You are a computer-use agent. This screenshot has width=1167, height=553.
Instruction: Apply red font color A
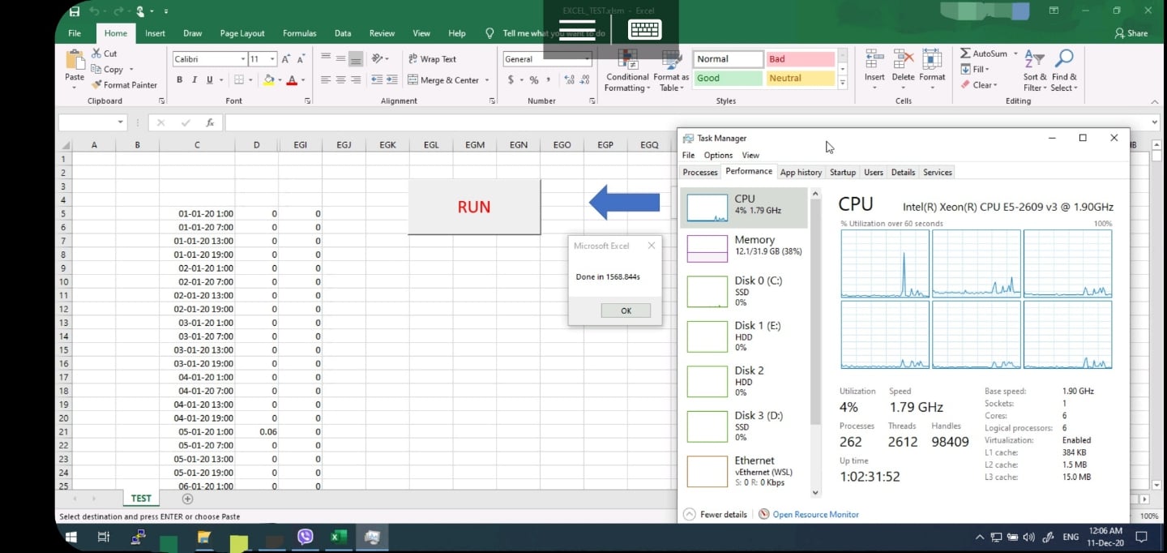(x=292, y=79)
